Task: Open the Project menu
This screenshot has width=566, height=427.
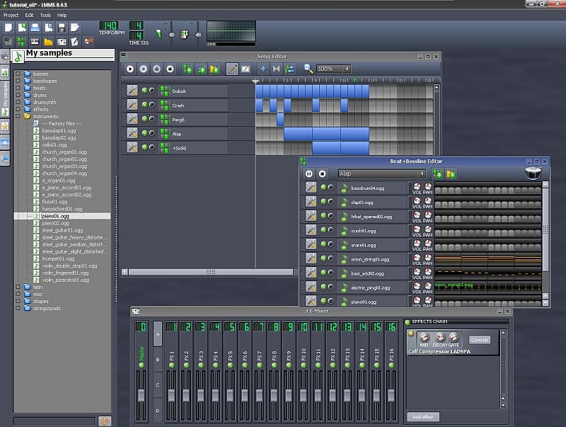Action: point(11,15)
